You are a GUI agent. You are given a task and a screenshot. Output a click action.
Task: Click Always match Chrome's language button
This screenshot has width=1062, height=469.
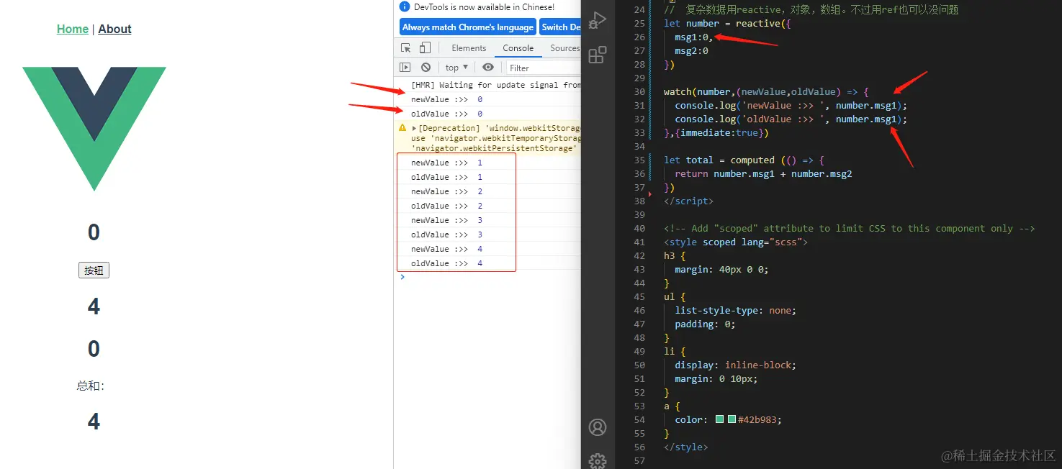(468, 27)
